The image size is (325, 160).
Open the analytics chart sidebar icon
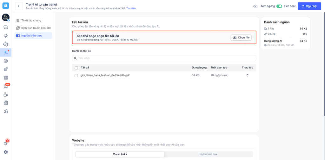[6, 111]
